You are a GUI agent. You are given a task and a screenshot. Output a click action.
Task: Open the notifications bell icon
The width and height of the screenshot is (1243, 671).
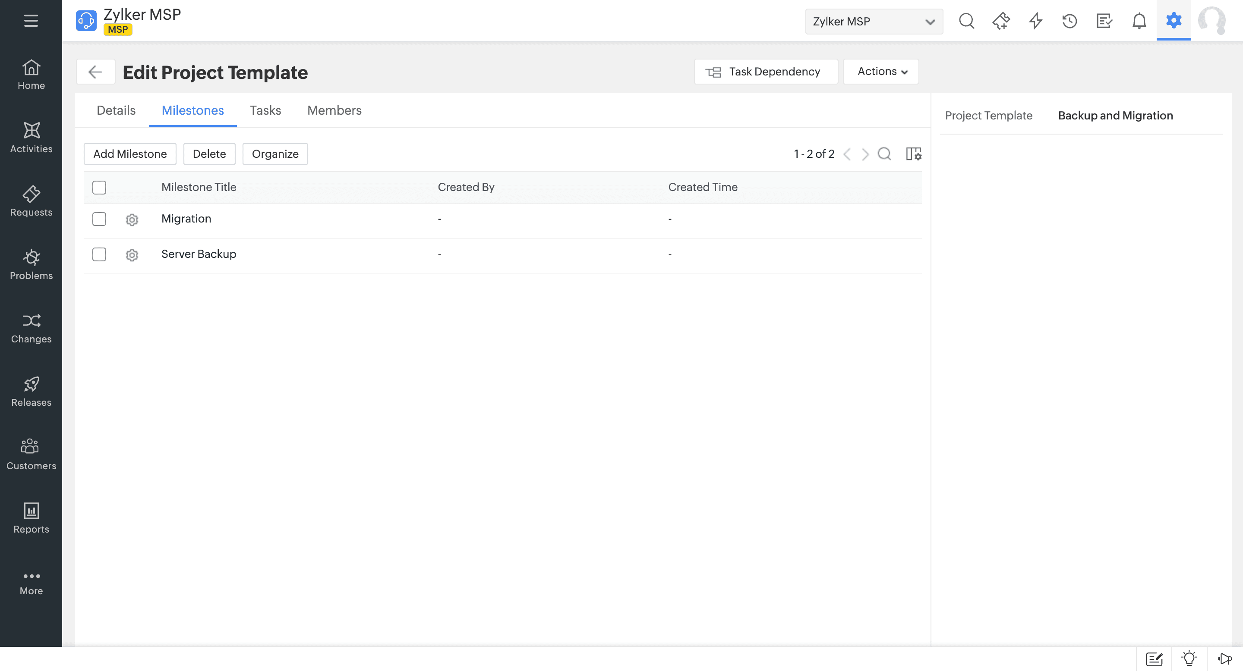coord(1139,21)
